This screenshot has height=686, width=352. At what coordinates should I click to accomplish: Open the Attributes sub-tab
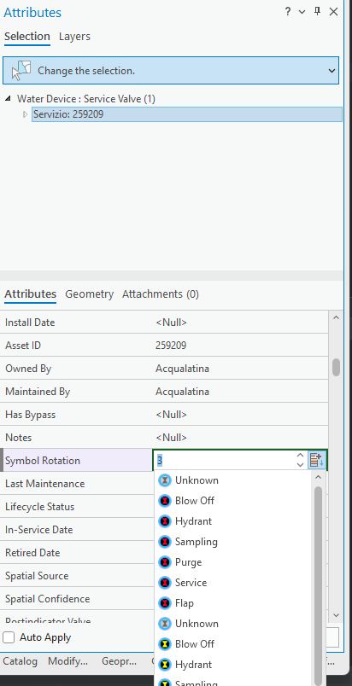(30, 294)
